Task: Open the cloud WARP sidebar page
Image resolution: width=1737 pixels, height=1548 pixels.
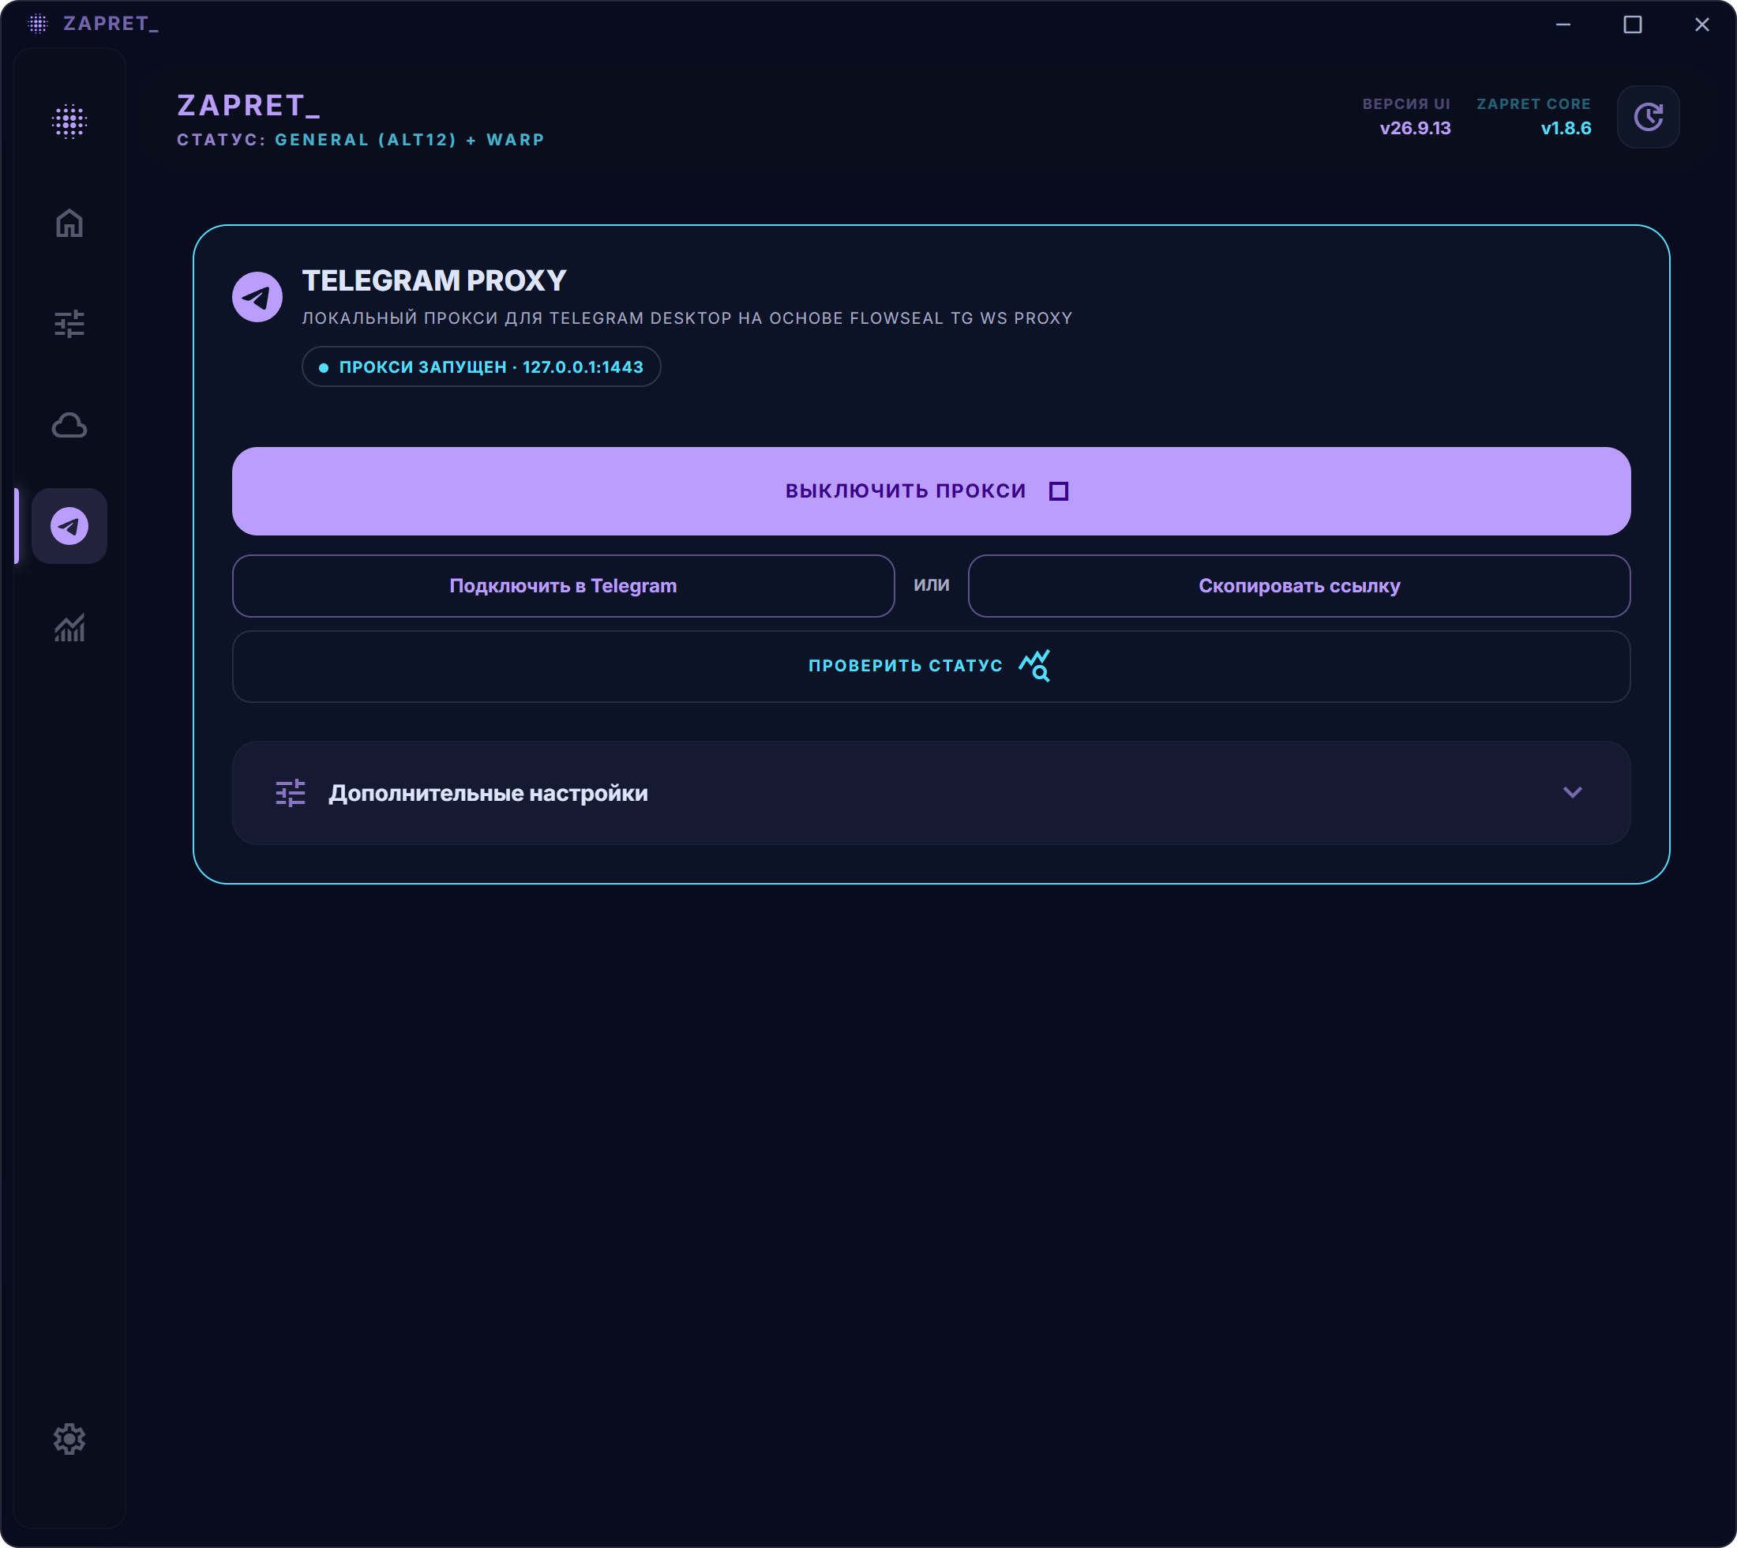Action: pyautogui.click(x=69, y=425)
